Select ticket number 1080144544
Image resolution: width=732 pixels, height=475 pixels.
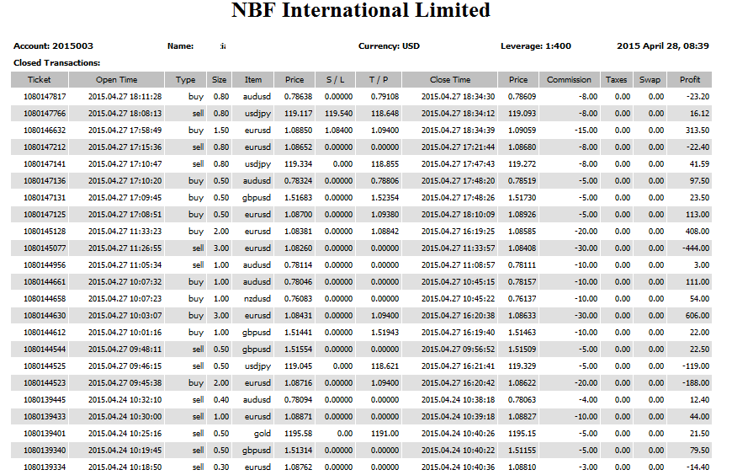pos(45,349)
